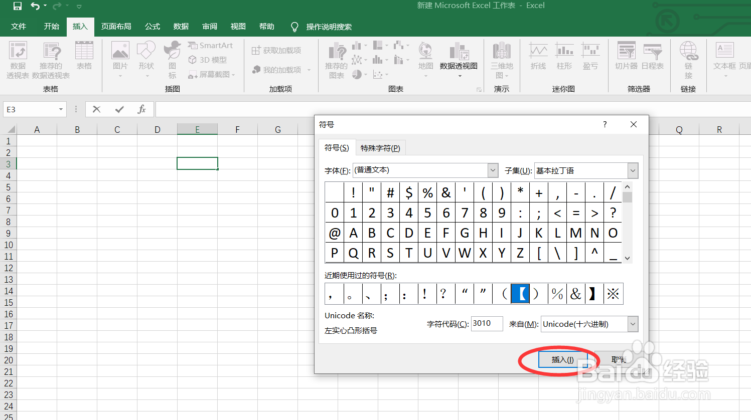The width and height of the screenshot is (751, 420).
Task: Select row header 10
Action: coord(9,245)
